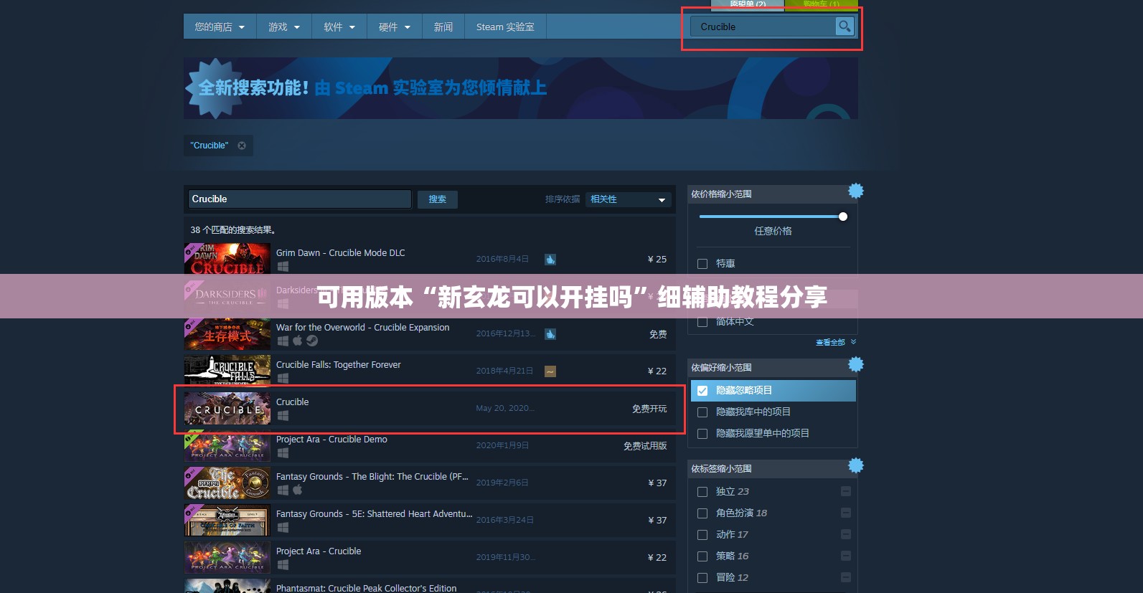This screenshot has height=593, width=1143.
Task: Open the Fantasy Grounds - 5E: Shattered Heart title
Action: click(375, 514)
